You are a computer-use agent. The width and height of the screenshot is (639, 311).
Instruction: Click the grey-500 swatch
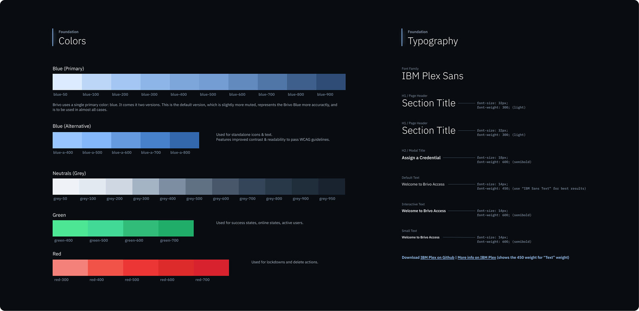pos(199,187)
